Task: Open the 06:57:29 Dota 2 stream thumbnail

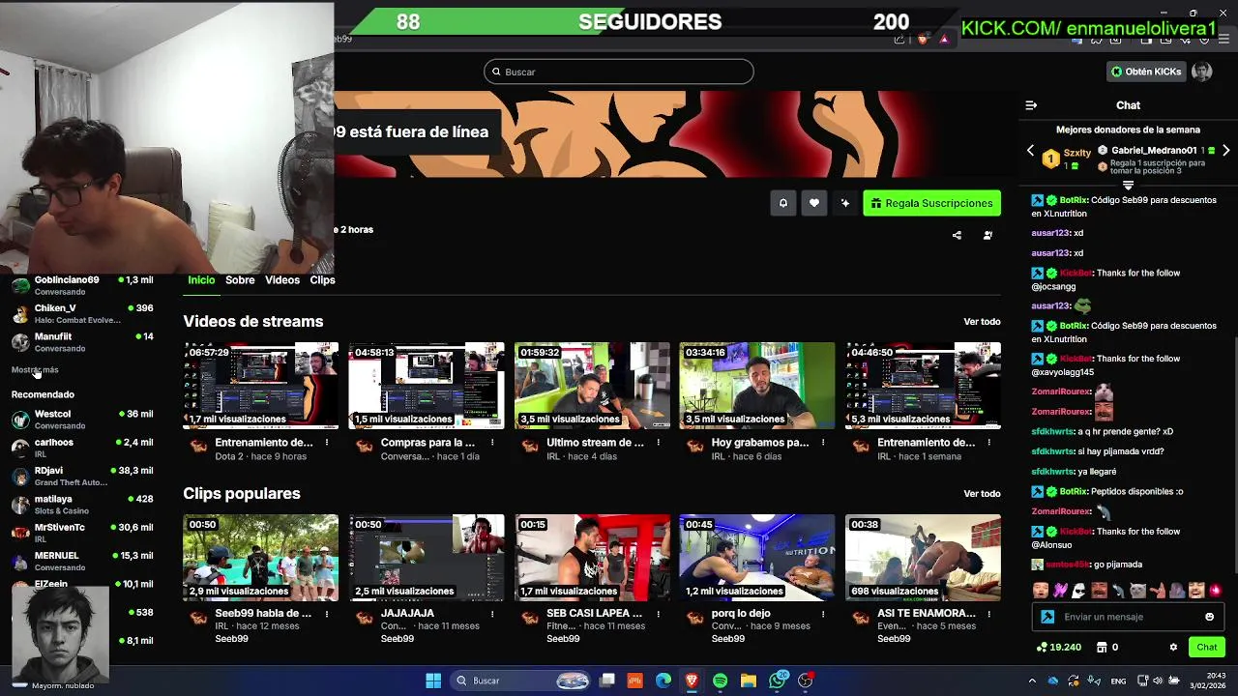Action: click(x=261, y=385)
